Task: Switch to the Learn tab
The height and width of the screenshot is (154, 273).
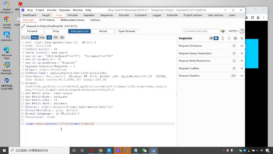Action: coord(232,15)
